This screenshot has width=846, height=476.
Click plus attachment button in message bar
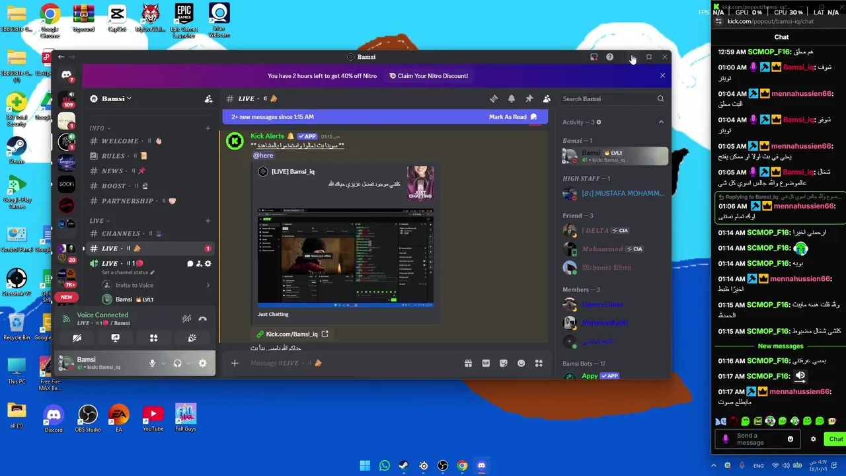[x=235, y=363]
